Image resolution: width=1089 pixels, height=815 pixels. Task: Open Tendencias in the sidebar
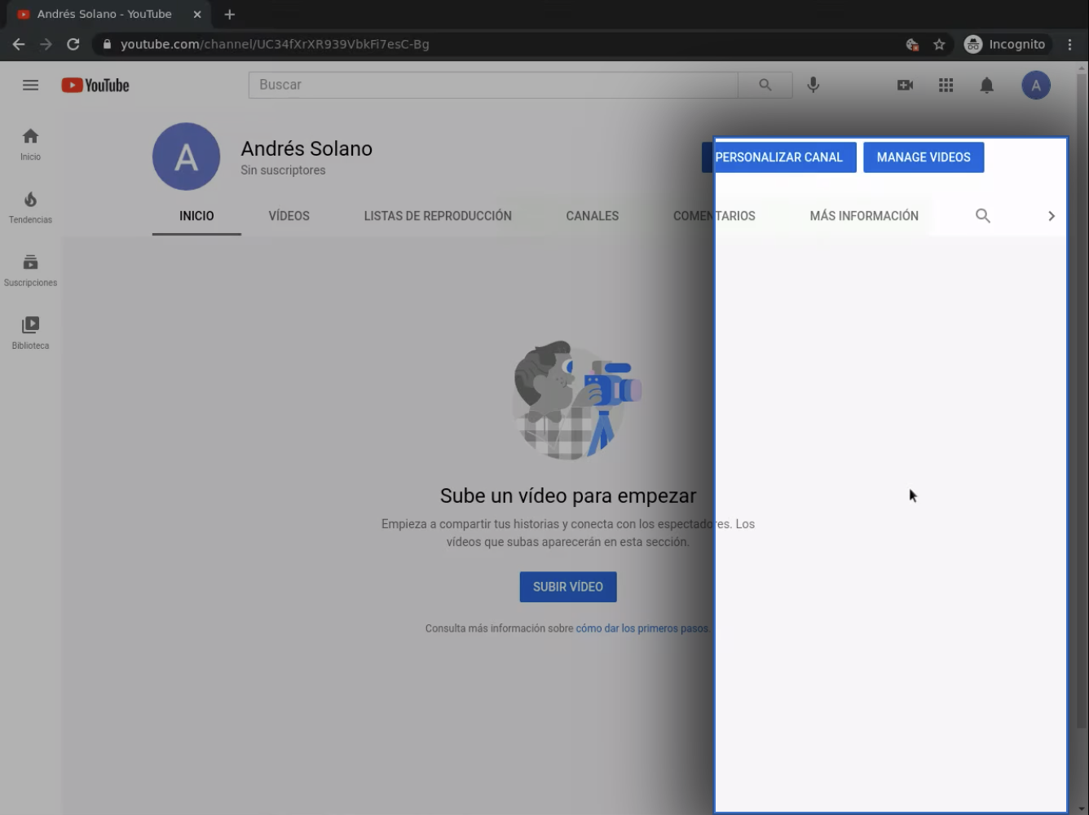coord(30,208)
